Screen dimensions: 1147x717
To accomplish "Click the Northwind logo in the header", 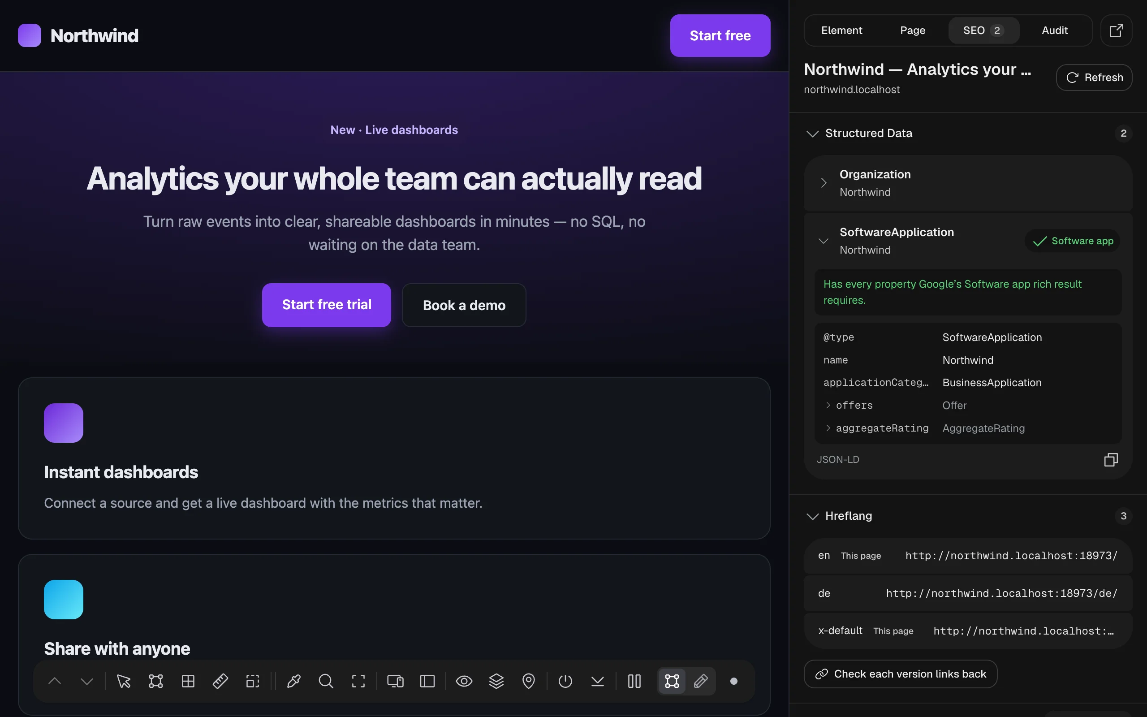I will [78, 35].
